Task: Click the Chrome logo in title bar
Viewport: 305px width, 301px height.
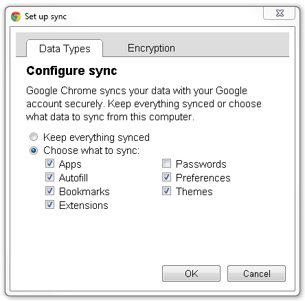Action: 16,16
